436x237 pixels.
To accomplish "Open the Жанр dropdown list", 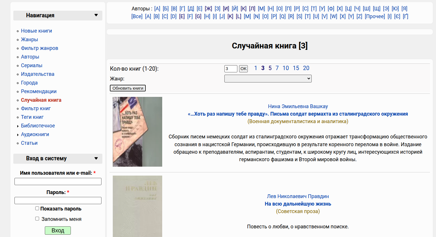I will coord(268,78).
